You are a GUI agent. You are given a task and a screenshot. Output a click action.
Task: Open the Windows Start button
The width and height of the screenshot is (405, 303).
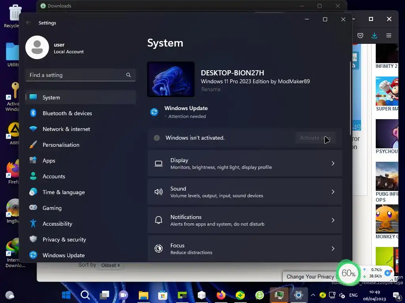[x=66, y=295]
